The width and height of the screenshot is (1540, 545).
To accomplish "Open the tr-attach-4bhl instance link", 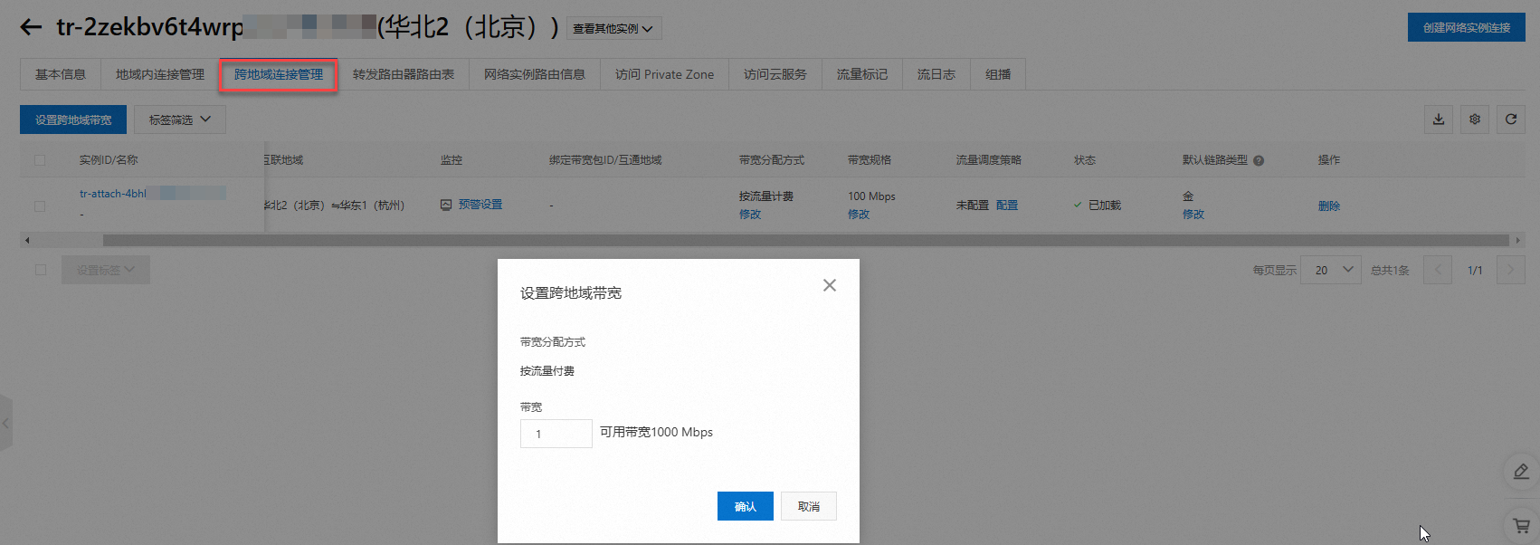I will [x=113, y=194].
